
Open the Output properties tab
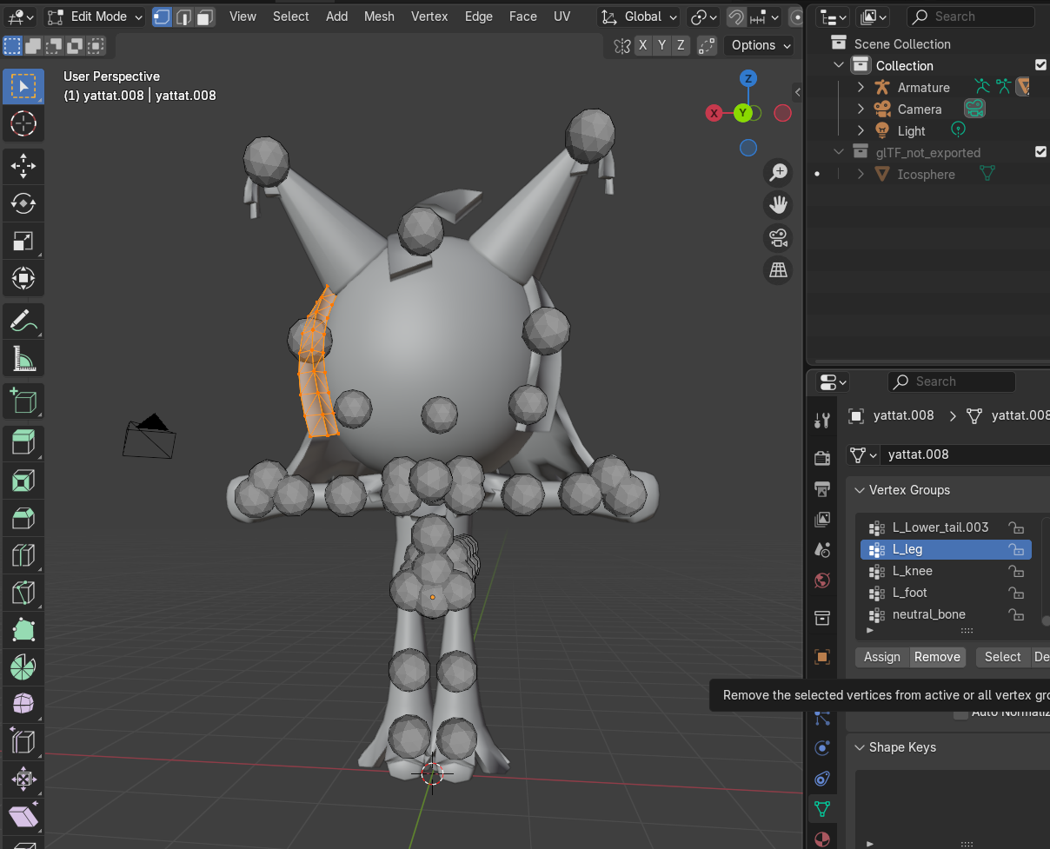coord(822,488)
